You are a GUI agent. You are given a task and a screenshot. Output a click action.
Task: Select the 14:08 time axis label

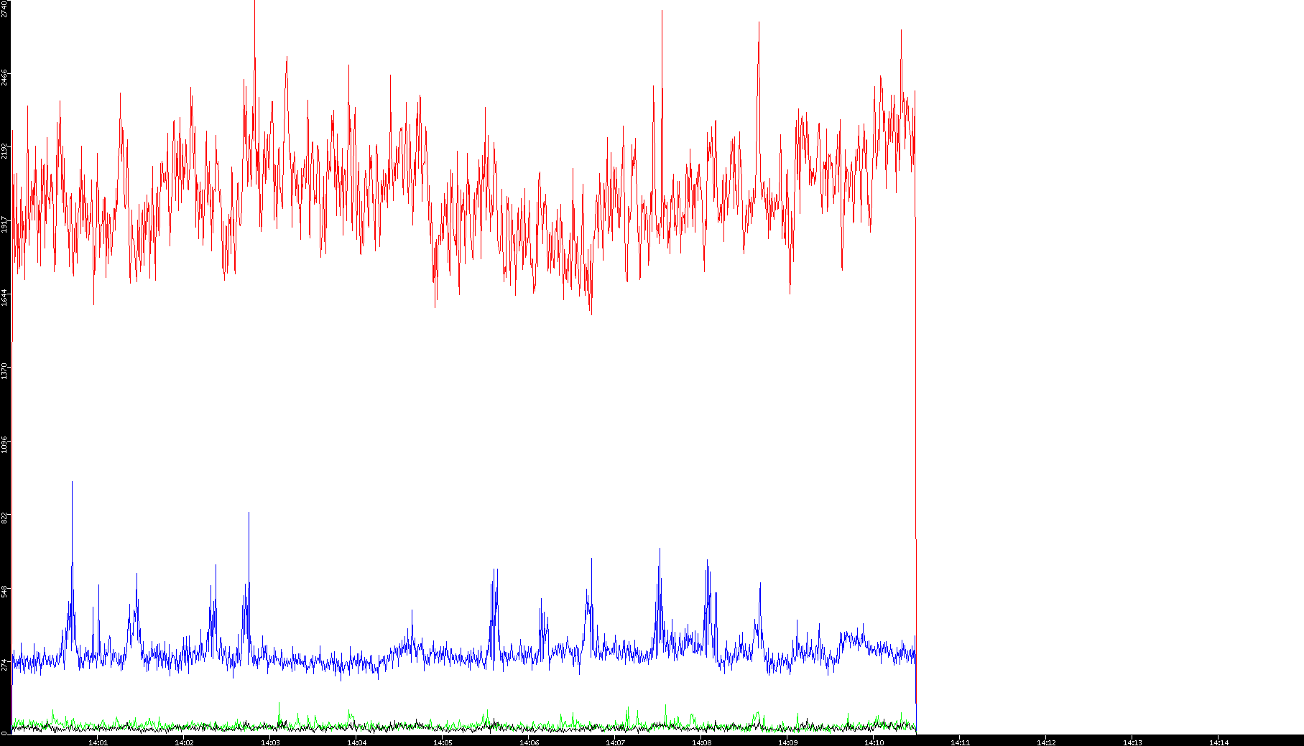coord(701,742)
